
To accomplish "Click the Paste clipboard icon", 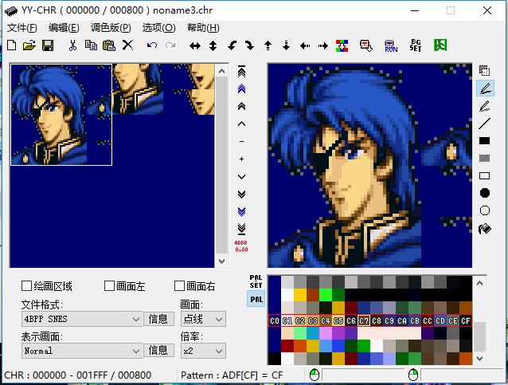I will 109,45.
